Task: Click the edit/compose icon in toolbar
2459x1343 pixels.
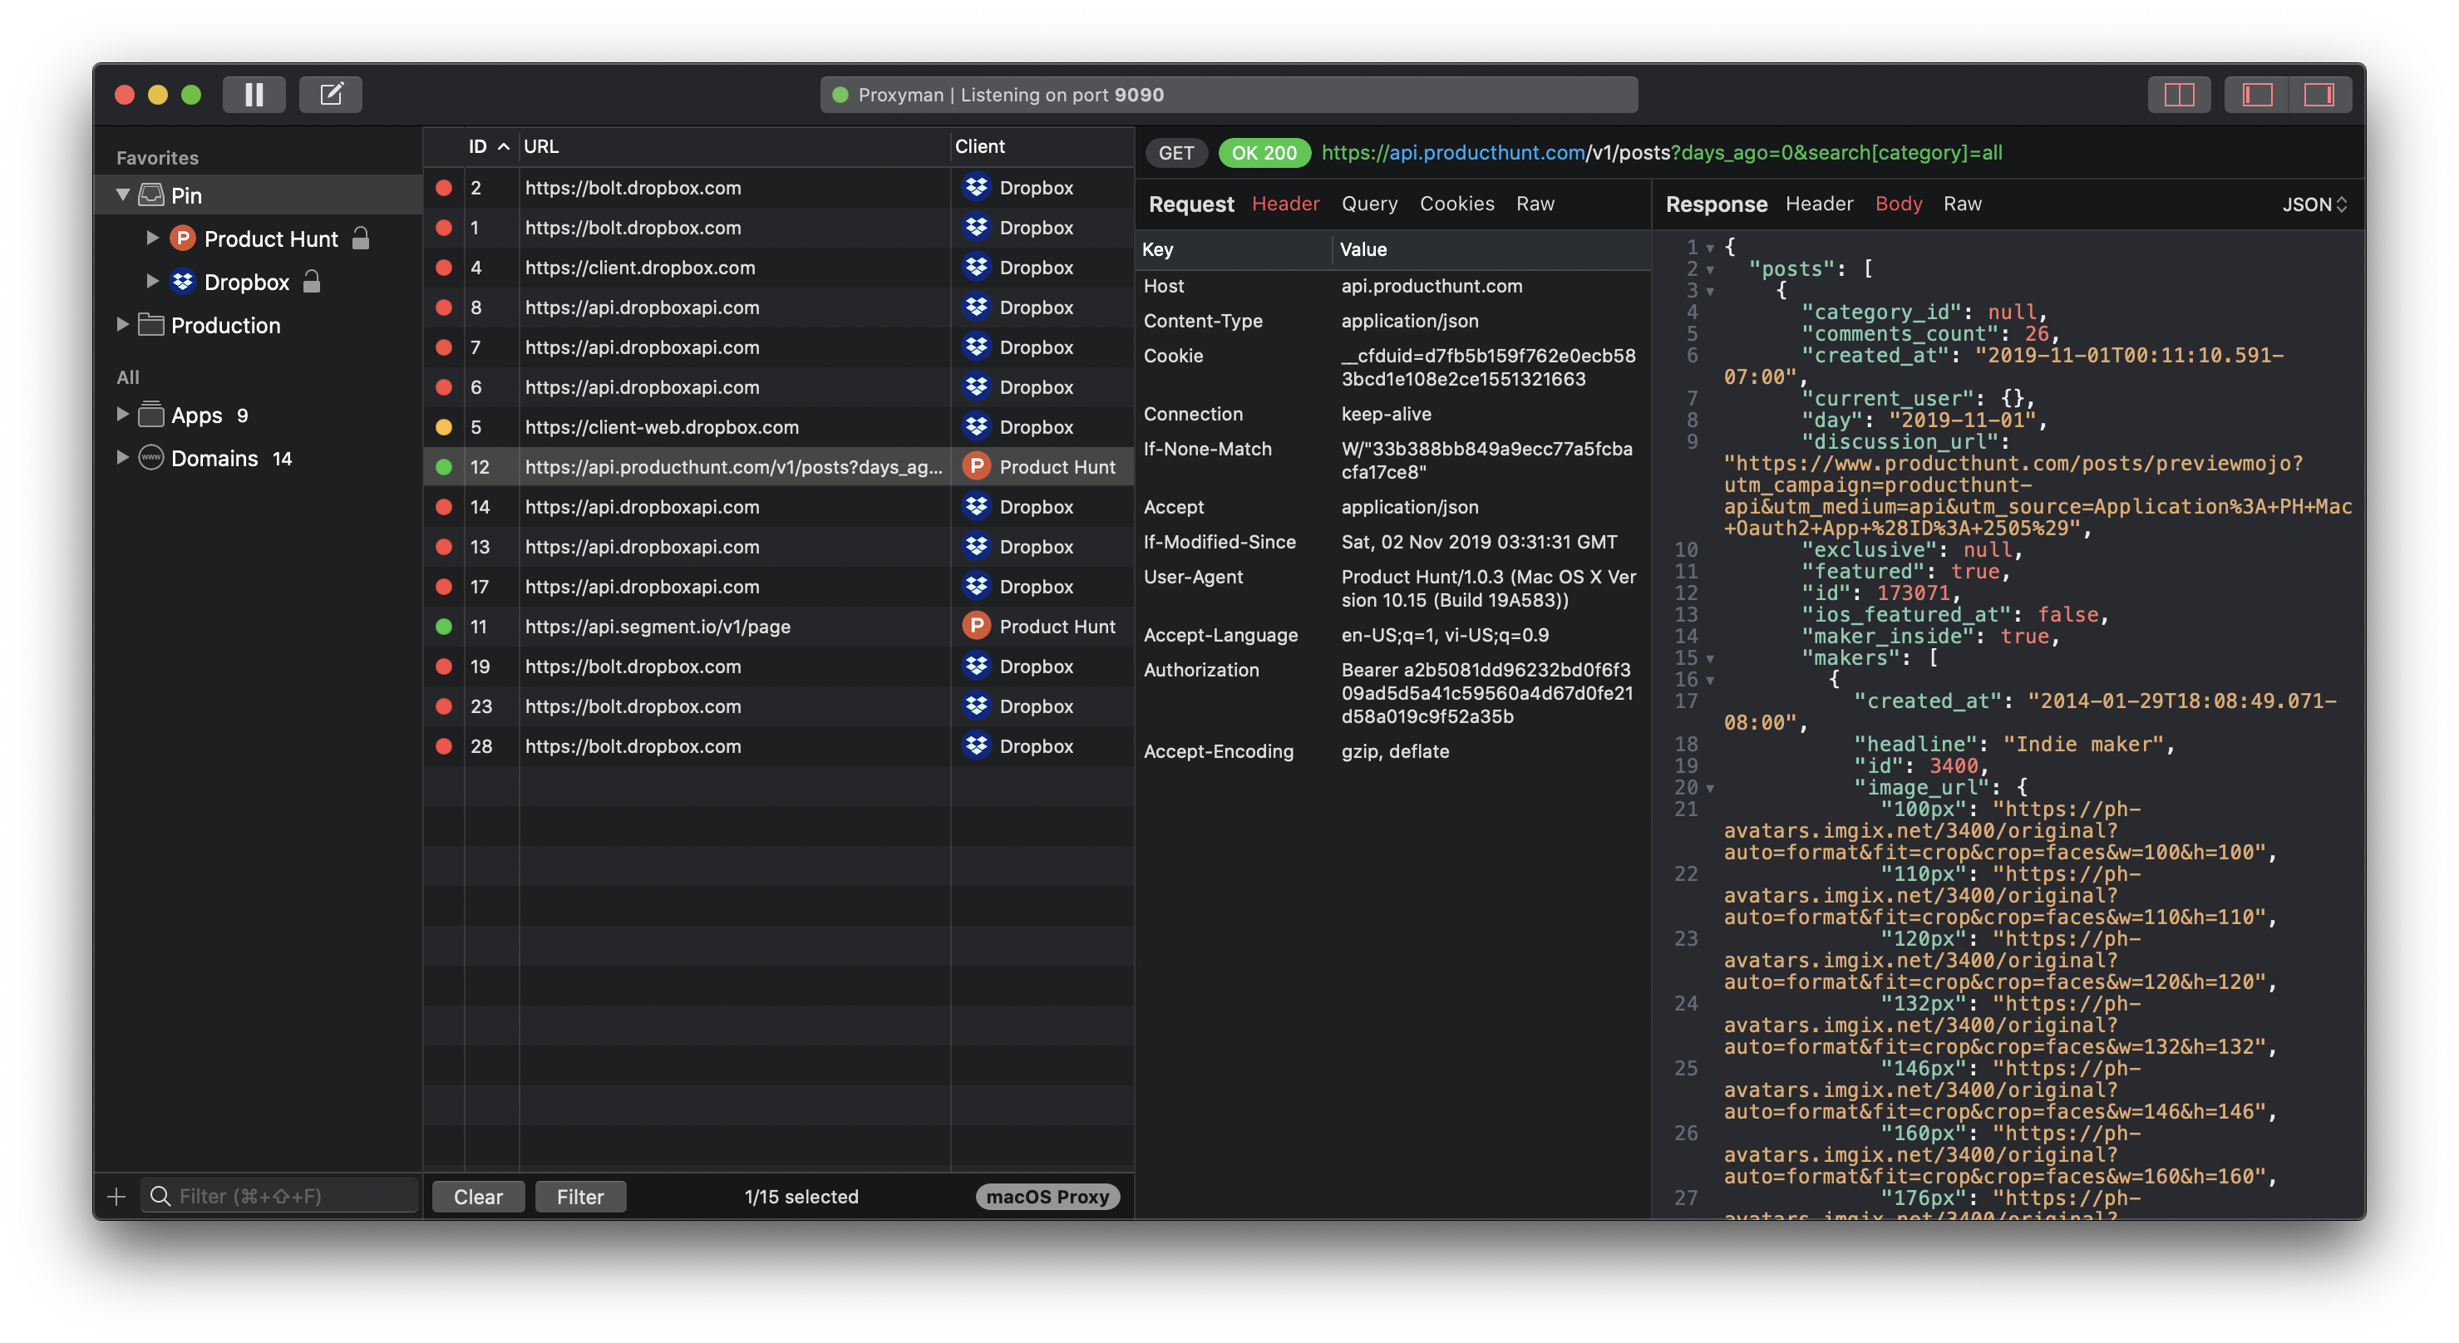Action: [331, 94]
